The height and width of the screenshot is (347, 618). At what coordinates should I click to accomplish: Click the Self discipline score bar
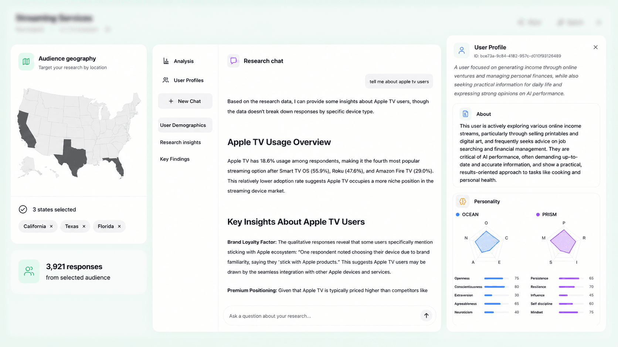point(571,304)
